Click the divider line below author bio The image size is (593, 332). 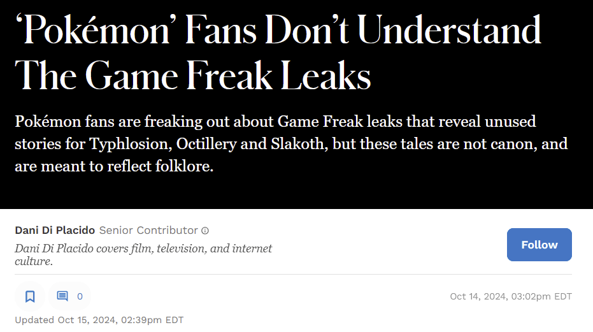[293, 275]
